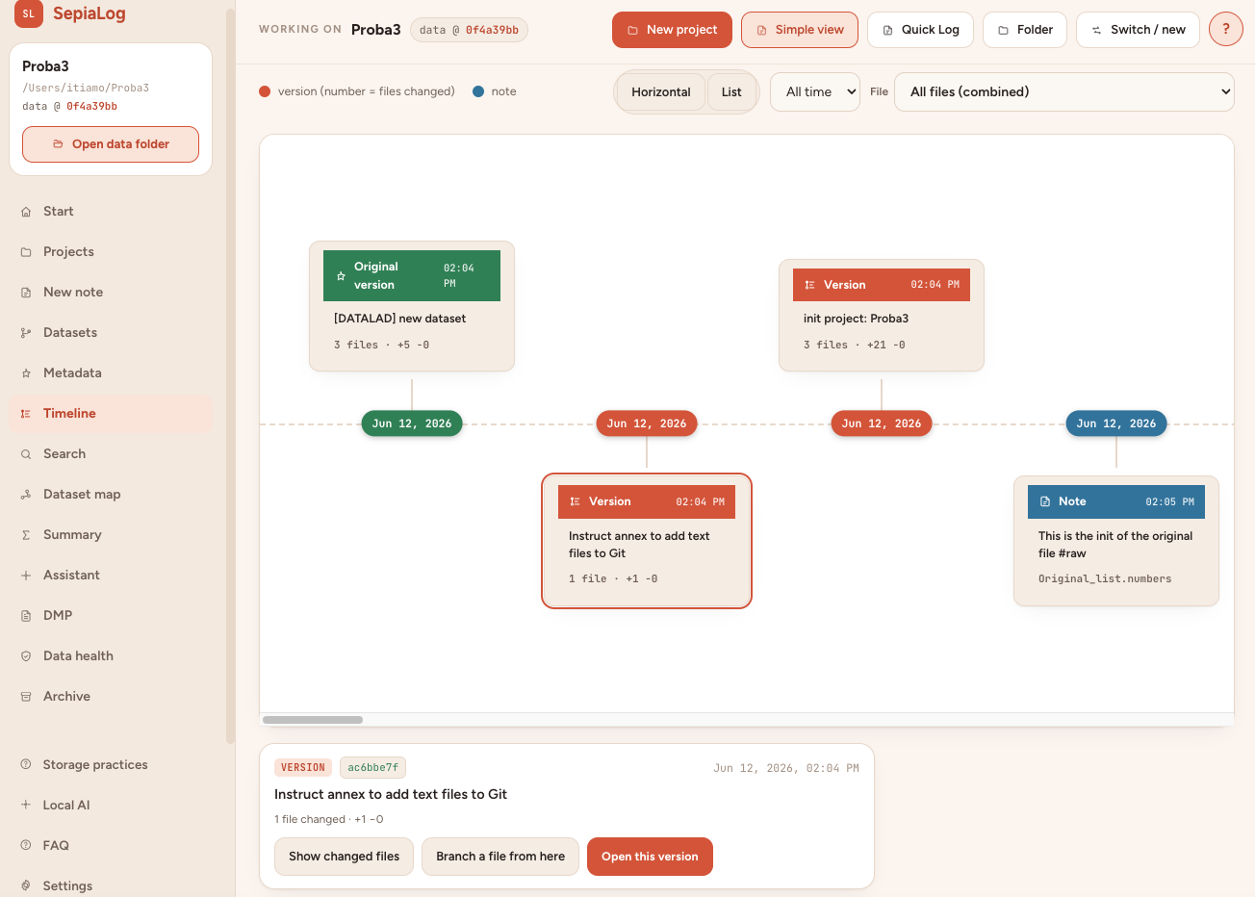This screenshot has height=897, width=1255.
Task: Click the blue note legend dot
Action: coord(478,91)
